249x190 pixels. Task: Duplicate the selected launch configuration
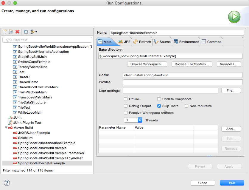coord(11,31)
